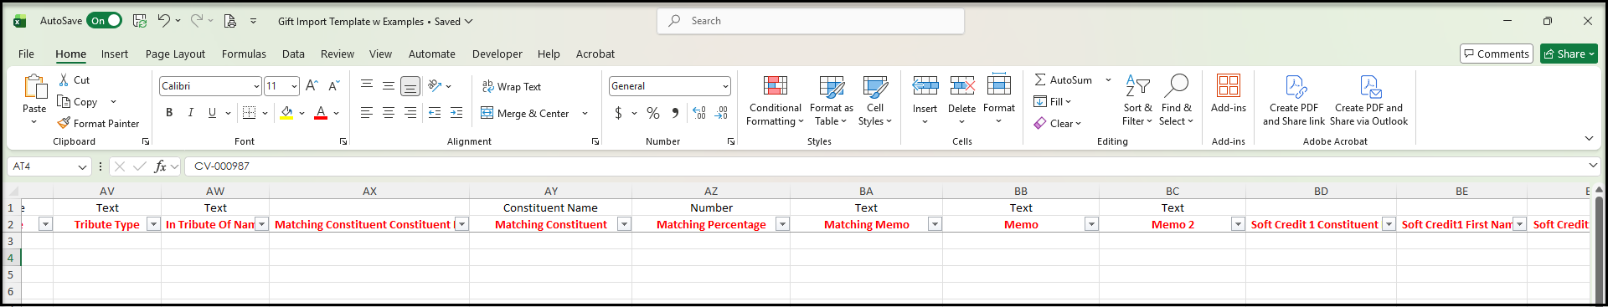The width and height of the screenshot is (1608, 307).
Task: Click the Borders icon
Action: point(249,113)
